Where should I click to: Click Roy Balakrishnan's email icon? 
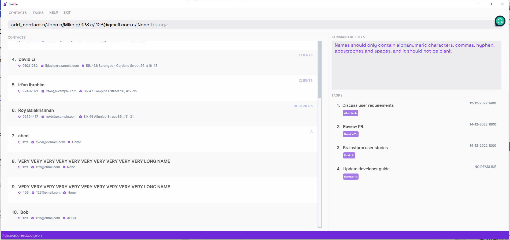pos(43,117)
